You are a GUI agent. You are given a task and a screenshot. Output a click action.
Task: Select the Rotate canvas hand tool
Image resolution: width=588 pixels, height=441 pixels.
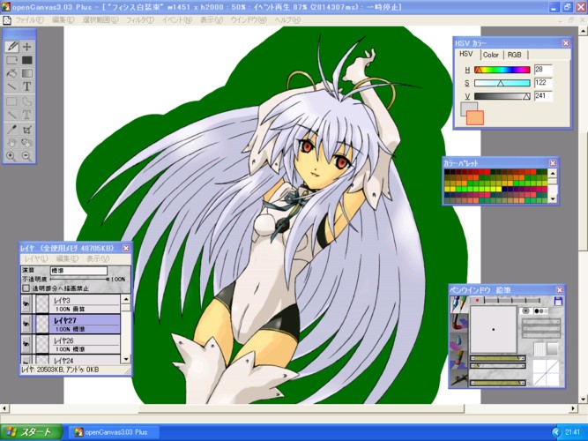point(26,143)
